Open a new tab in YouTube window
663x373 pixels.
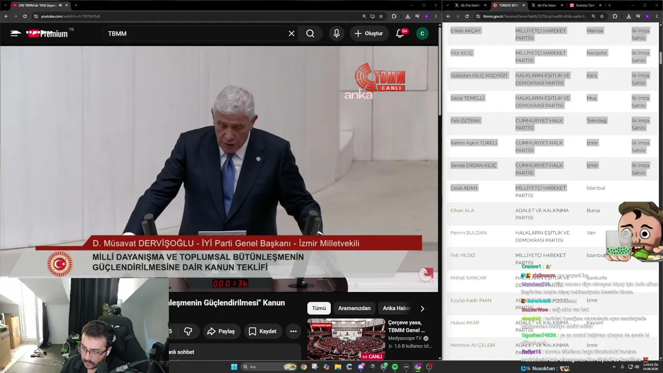pyautogui.click(x=76, y=5)
